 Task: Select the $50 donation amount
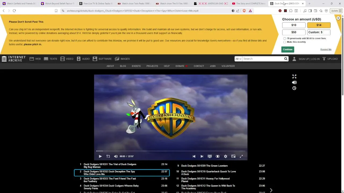click(x=294, y=32)
